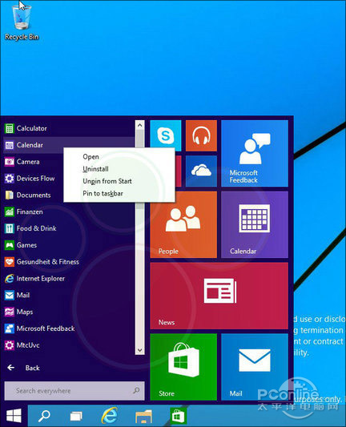Open the Calendar tile
Viewport: 346px width, 427px height.
pos(255,224)
